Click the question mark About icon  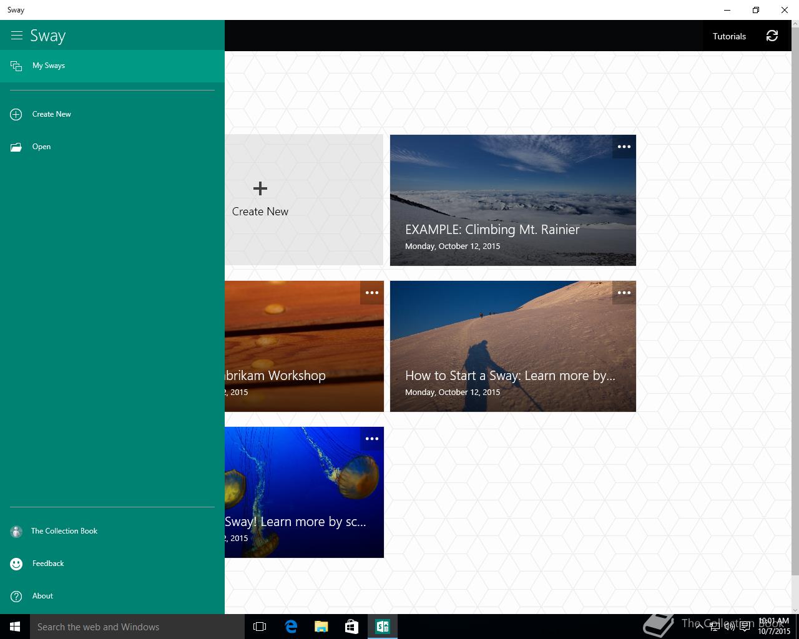click(x=16, y=597)
